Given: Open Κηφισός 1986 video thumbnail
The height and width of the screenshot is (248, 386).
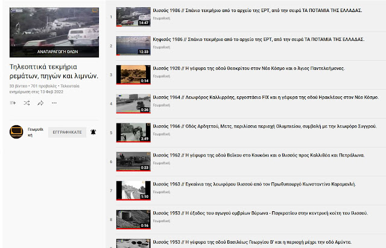Looking at the screenshot, I should tap(133, 46).
